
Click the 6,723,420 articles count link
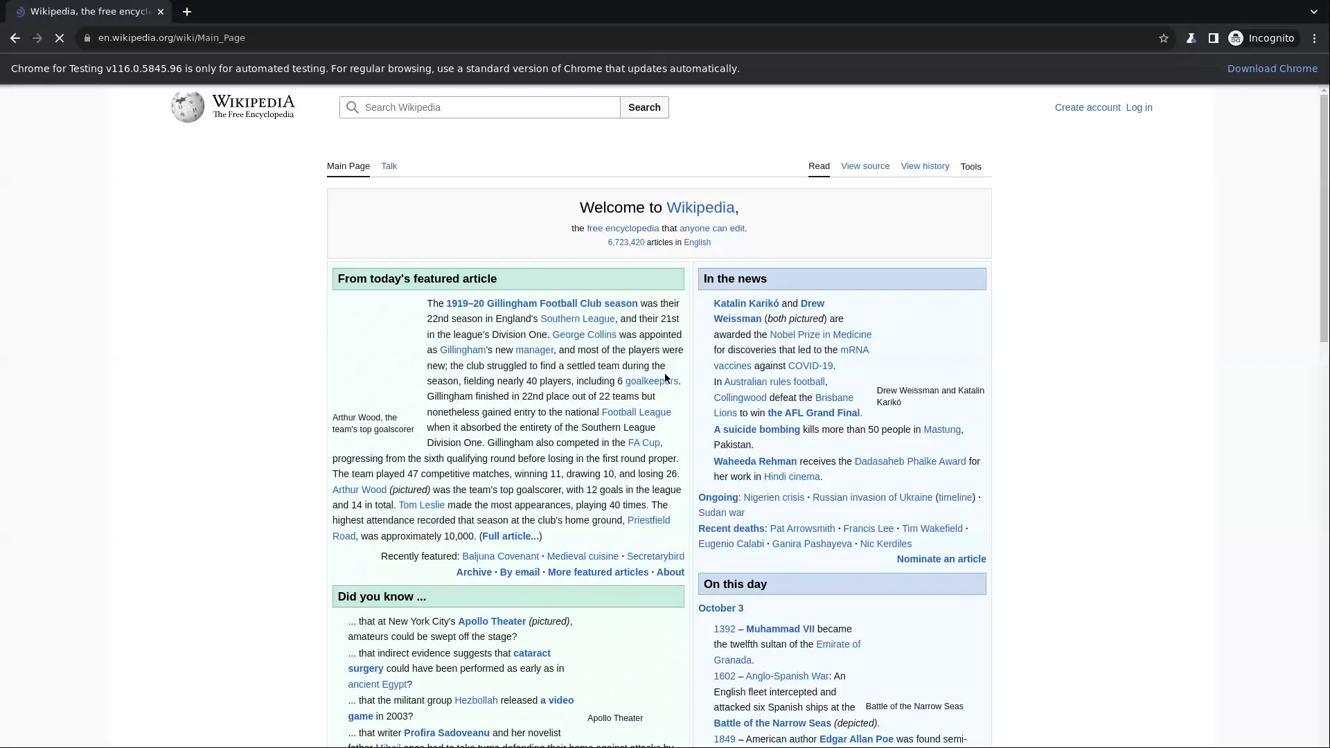coord(626,242)
